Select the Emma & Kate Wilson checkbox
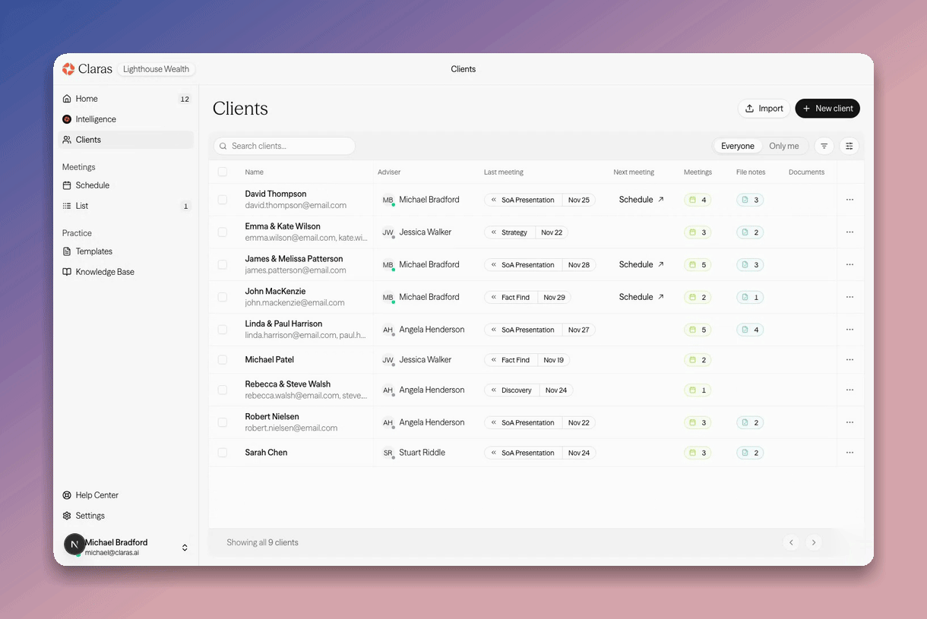 (223, 232)
